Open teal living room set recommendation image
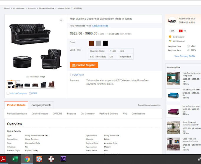201x164 pixels. (x=173, y=79)
